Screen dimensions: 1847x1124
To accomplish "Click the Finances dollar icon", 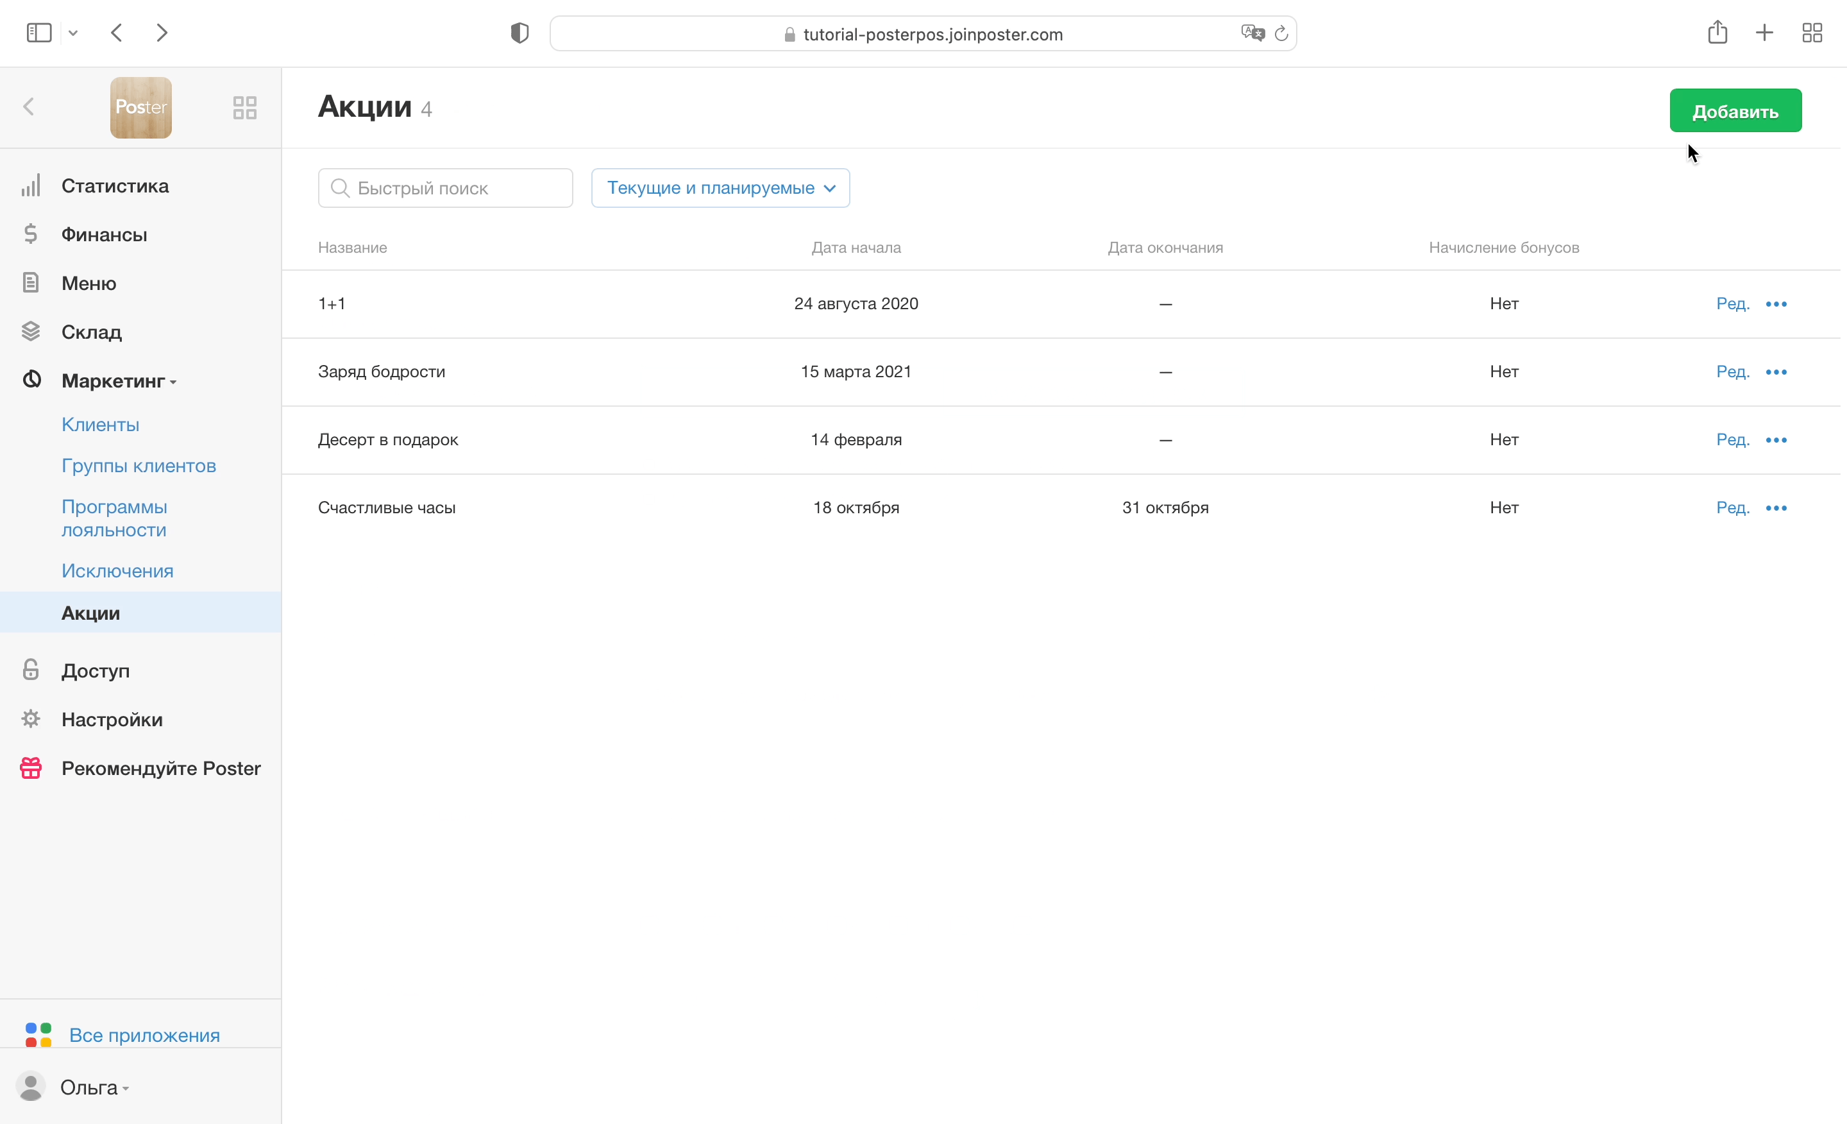I will point(31,235).
